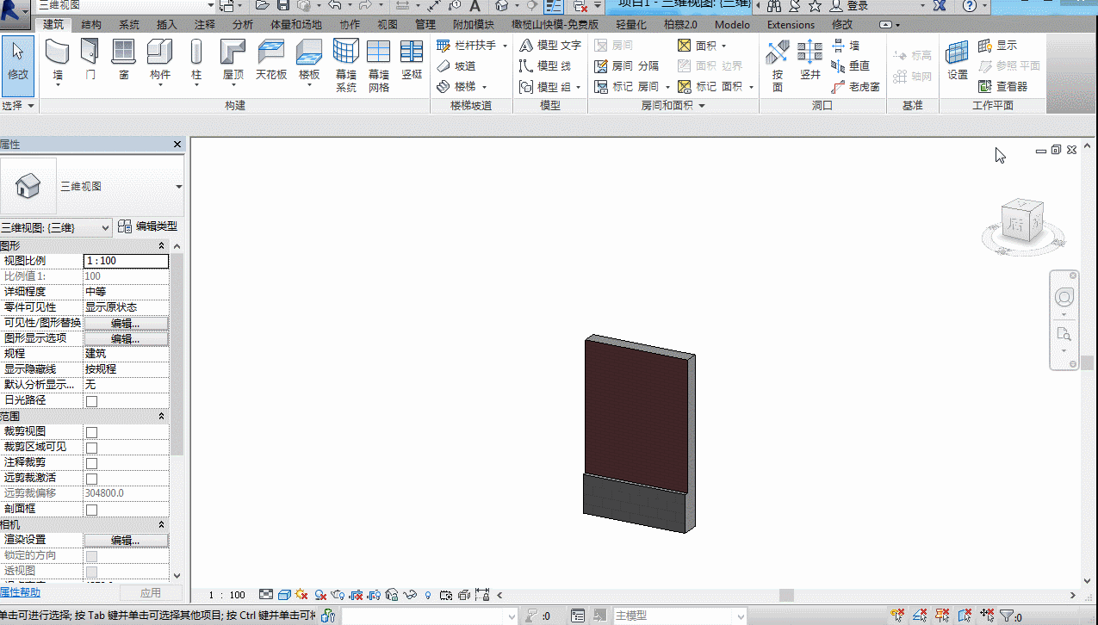This screenshot has width=1098, height=625.
Task: Pick the 幕墙网格 curtain grid tool
Action: [x=379, y=65]
